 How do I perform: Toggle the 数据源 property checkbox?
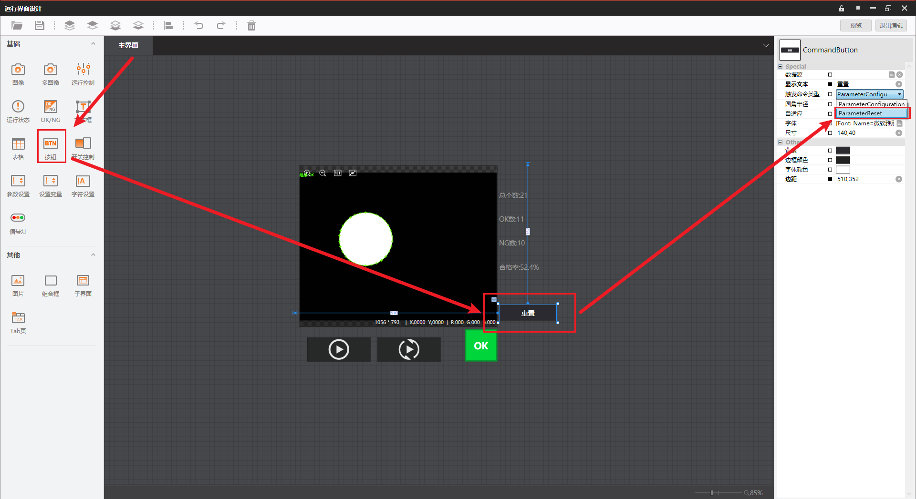(830, 75)
